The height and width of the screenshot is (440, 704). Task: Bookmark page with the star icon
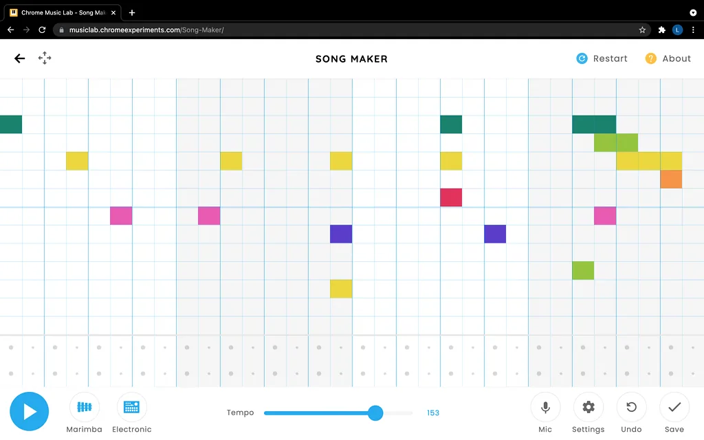point(642,30)
